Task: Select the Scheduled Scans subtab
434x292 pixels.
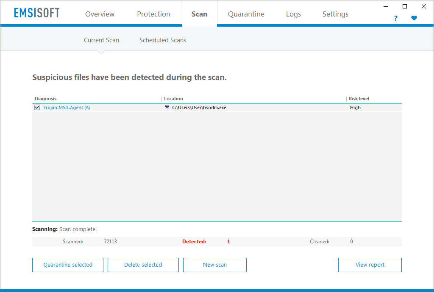Action: click(x=163, y=40)
